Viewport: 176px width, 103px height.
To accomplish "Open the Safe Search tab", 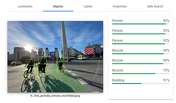I will pyautogui.click(x=155, y=6).
